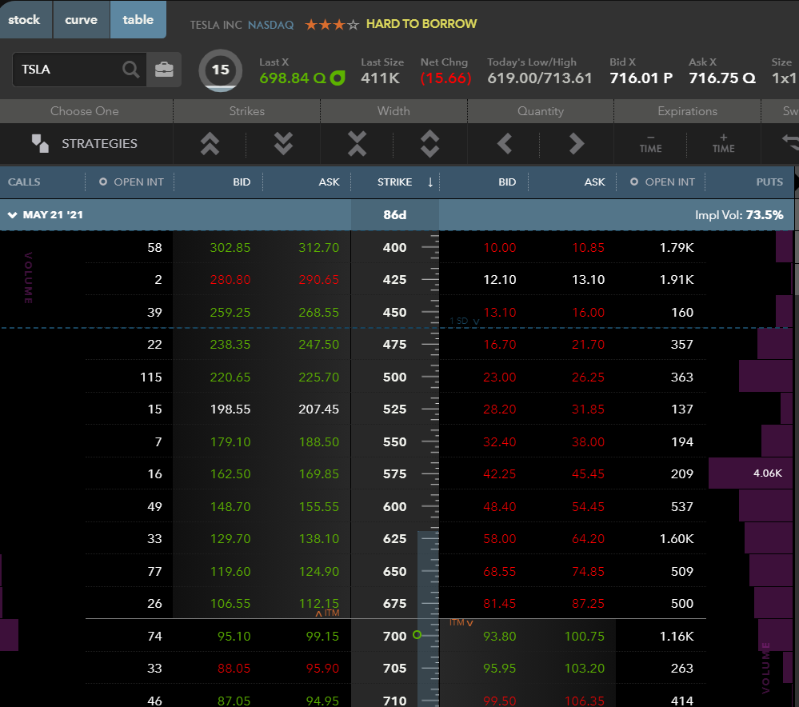Click call bid 119.60 at strike 650
Viewport: 799px width, 707px height.
(230, 571)
